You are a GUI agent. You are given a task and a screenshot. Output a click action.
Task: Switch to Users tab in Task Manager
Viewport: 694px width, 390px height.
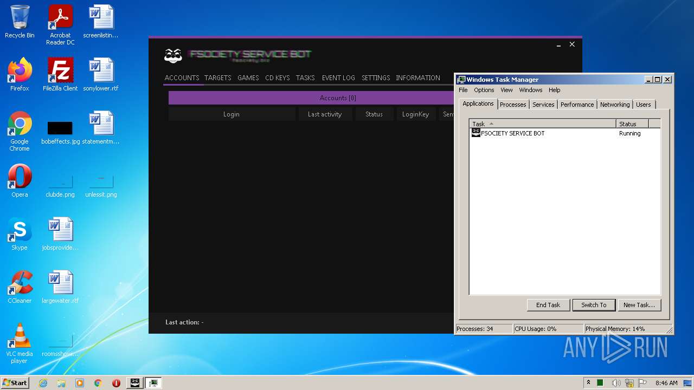point(644,105)
